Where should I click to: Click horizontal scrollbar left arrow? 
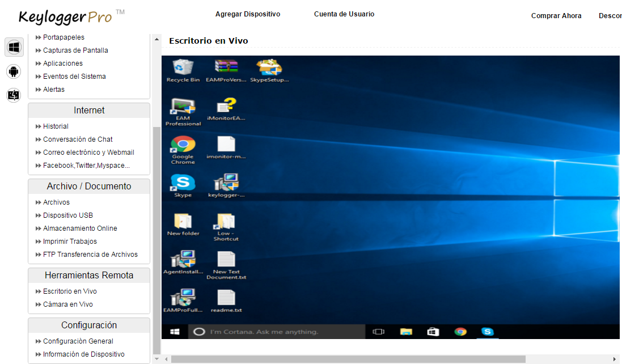166,359
